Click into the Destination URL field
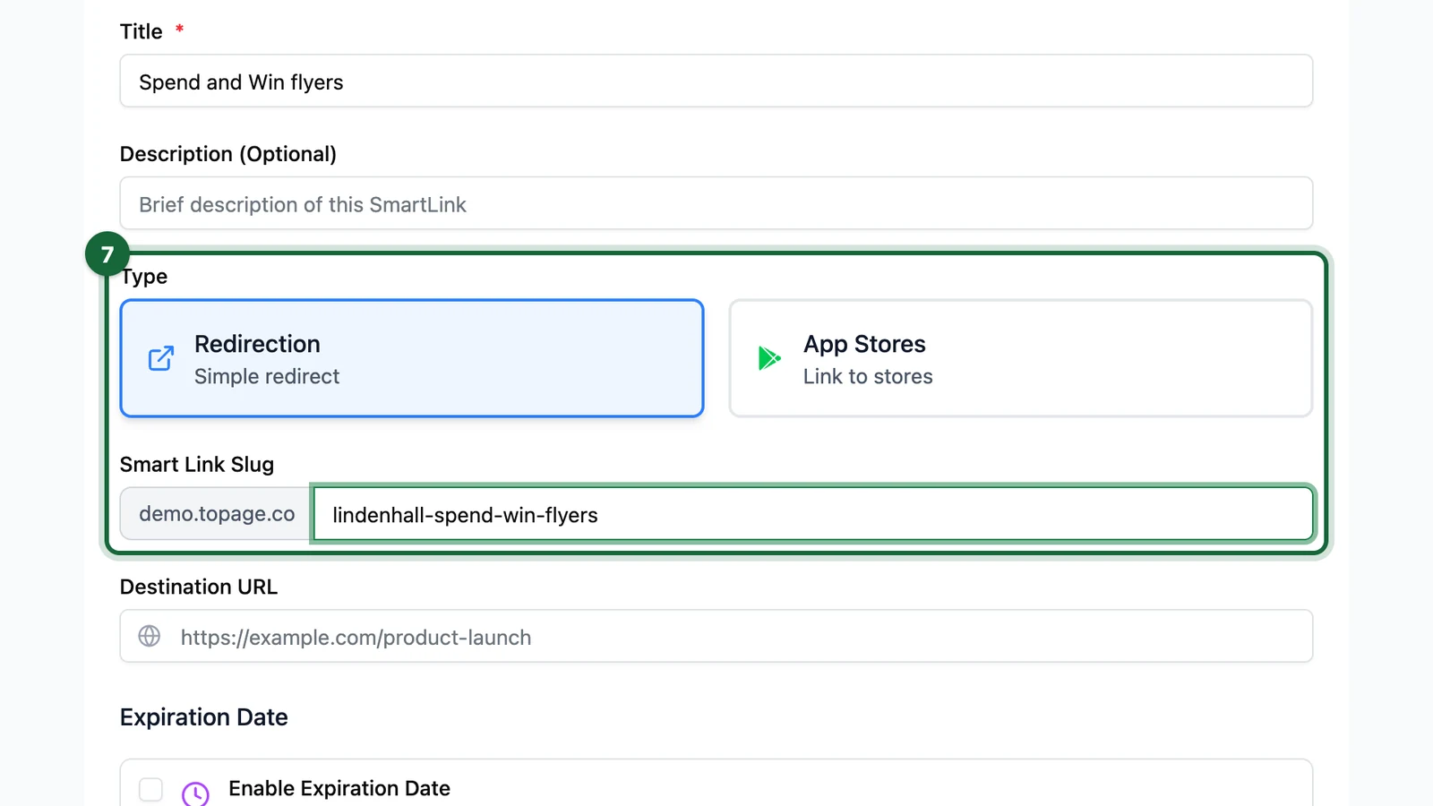Screen dimensions: 1433x806 coord(716,636)
